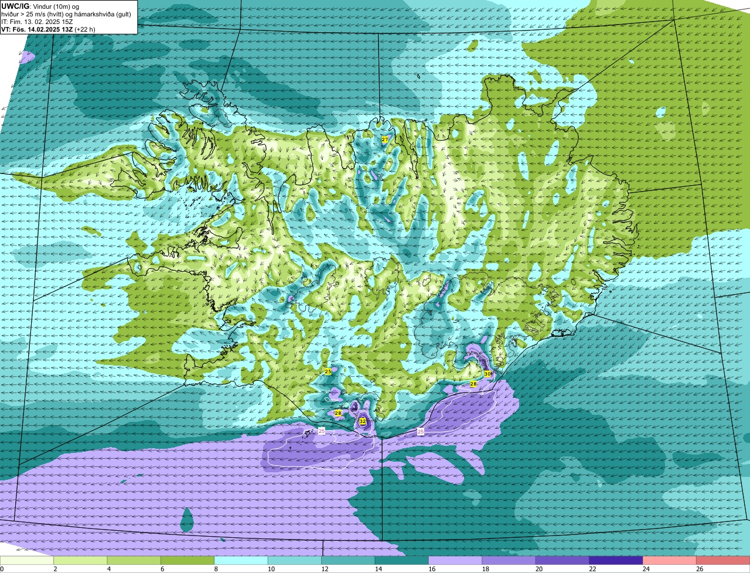Click the '6' legend scale label
The height and width of the screenshot is (573, 750).
pos(162,569)
